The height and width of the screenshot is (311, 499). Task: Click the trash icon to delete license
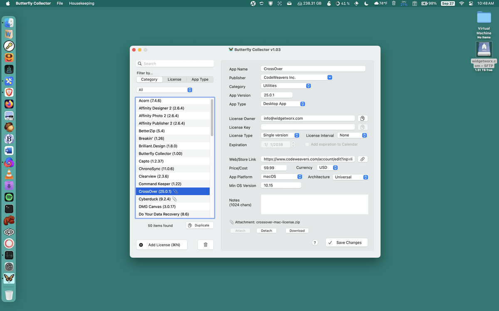tap(205, 245)
